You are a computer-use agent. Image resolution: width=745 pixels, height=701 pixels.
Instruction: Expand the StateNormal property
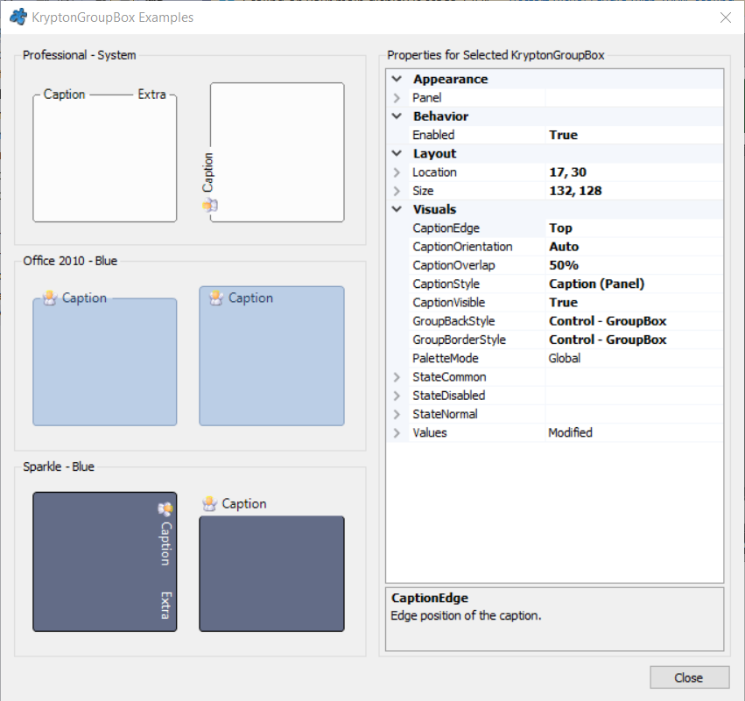click(397, 414)
